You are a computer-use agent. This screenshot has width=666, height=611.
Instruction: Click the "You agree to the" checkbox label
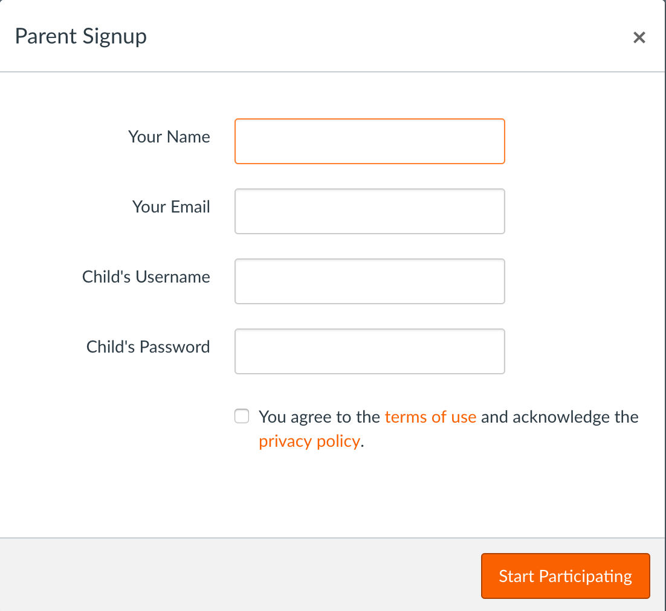click(x=320, y=417)
